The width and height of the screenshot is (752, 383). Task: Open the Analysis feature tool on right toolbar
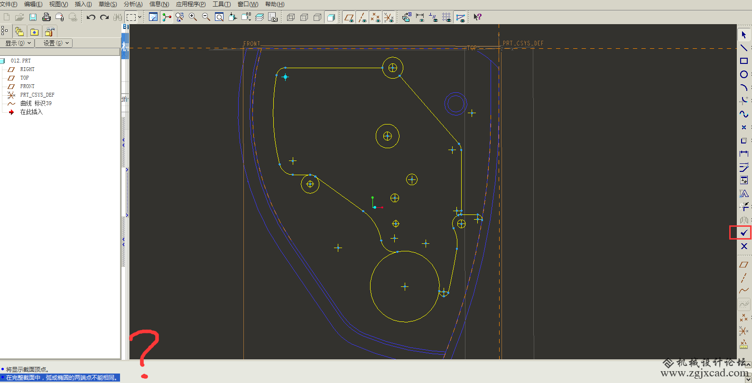(743, 344)
